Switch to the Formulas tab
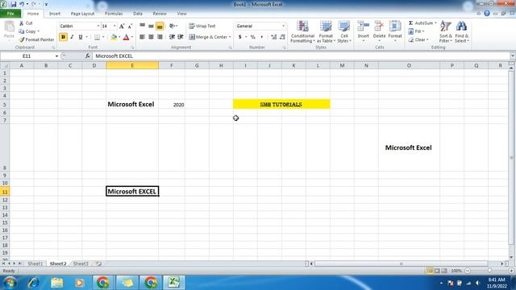The width and height of the screenshot is (516, 290). [x=114, y=14]
